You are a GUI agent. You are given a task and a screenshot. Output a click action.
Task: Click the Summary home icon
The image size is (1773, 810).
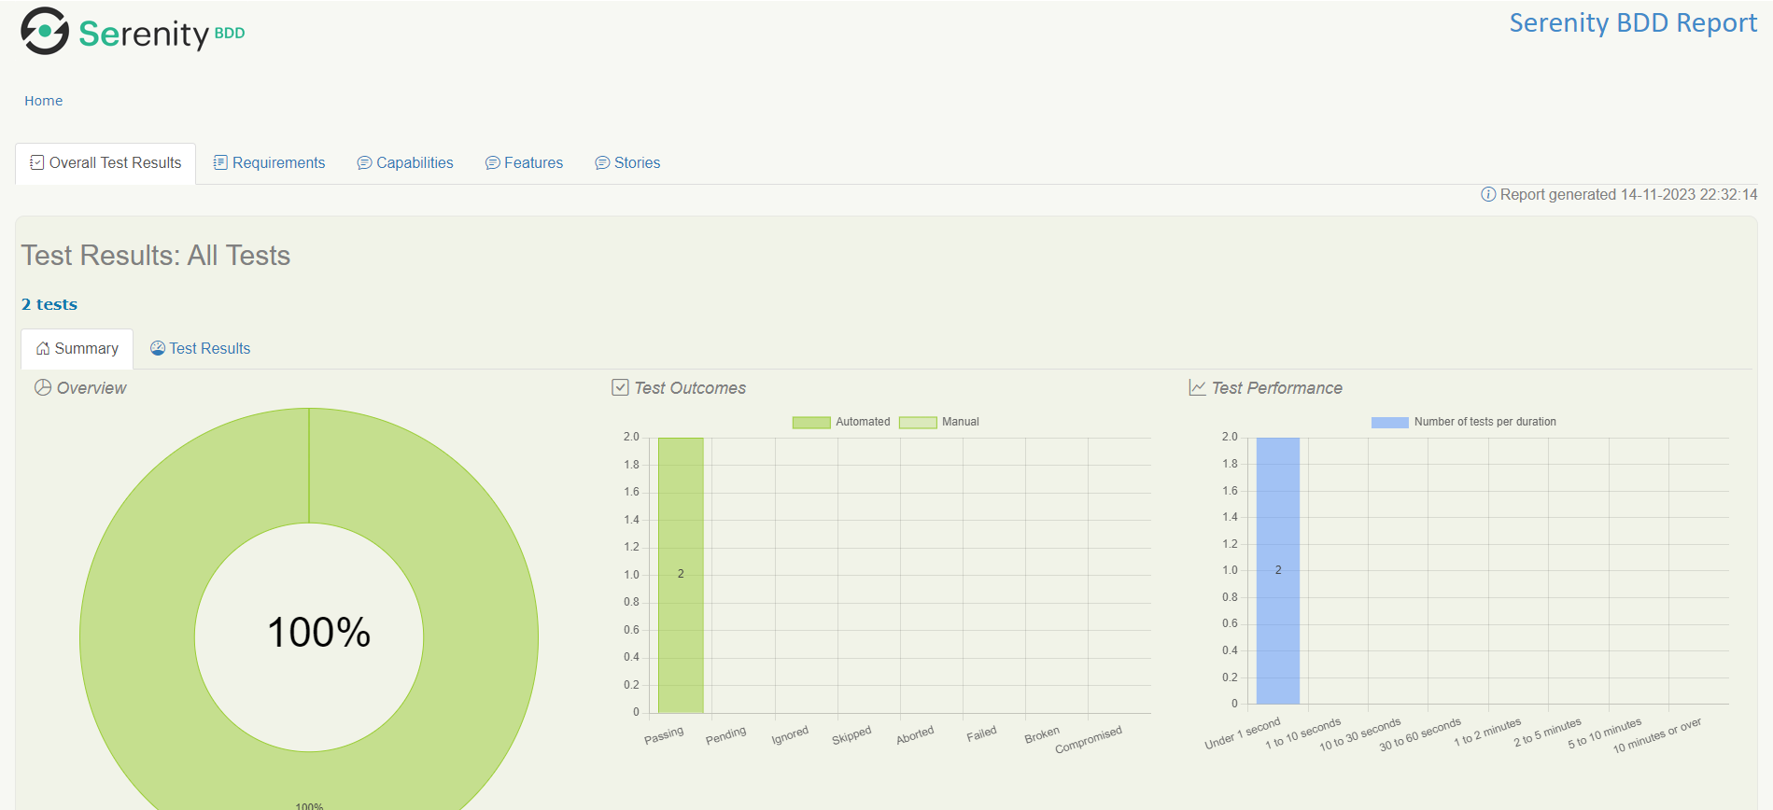tap(43, 348)
